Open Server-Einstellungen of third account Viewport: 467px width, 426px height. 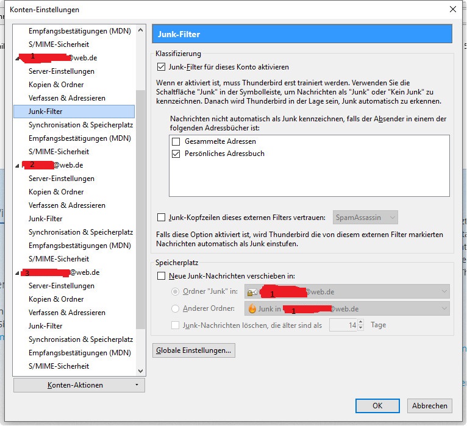coord(62,285)
